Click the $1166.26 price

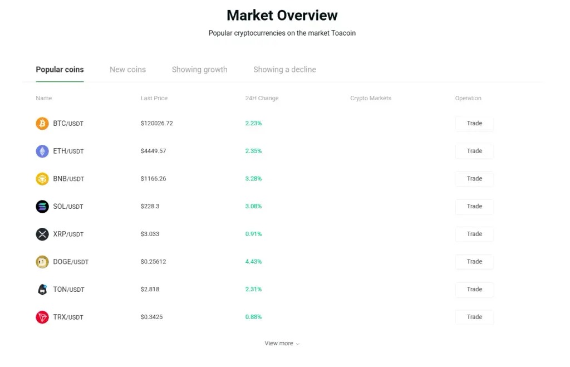click(154, 179)
